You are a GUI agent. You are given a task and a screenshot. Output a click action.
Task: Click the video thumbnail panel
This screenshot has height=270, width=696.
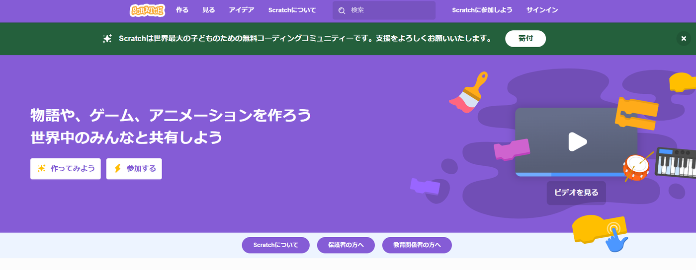coord(576,142)
